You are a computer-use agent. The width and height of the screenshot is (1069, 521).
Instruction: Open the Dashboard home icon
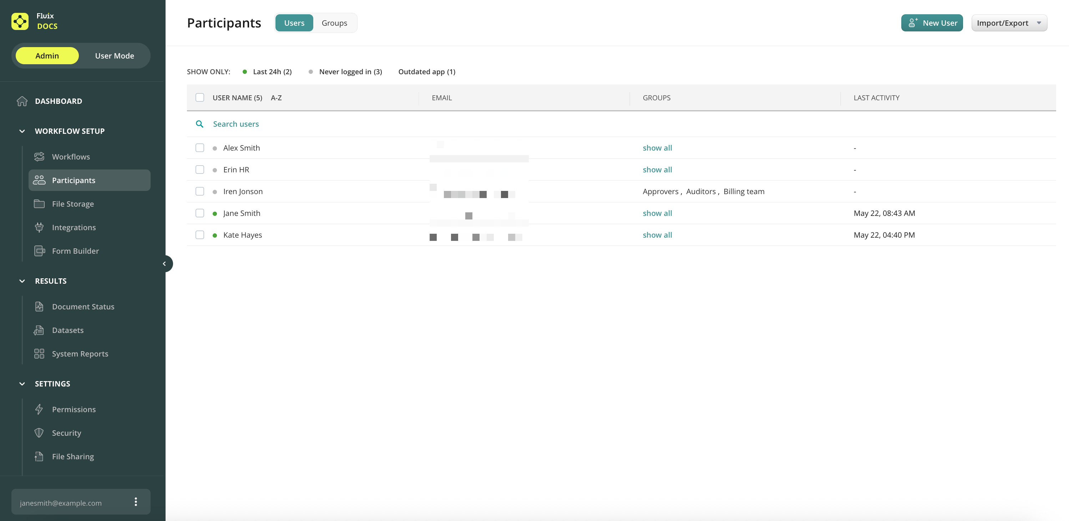22,101
